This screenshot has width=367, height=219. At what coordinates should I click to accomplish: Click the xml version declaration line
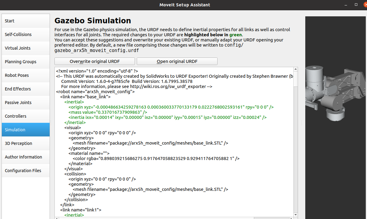(x=97, y=71)
